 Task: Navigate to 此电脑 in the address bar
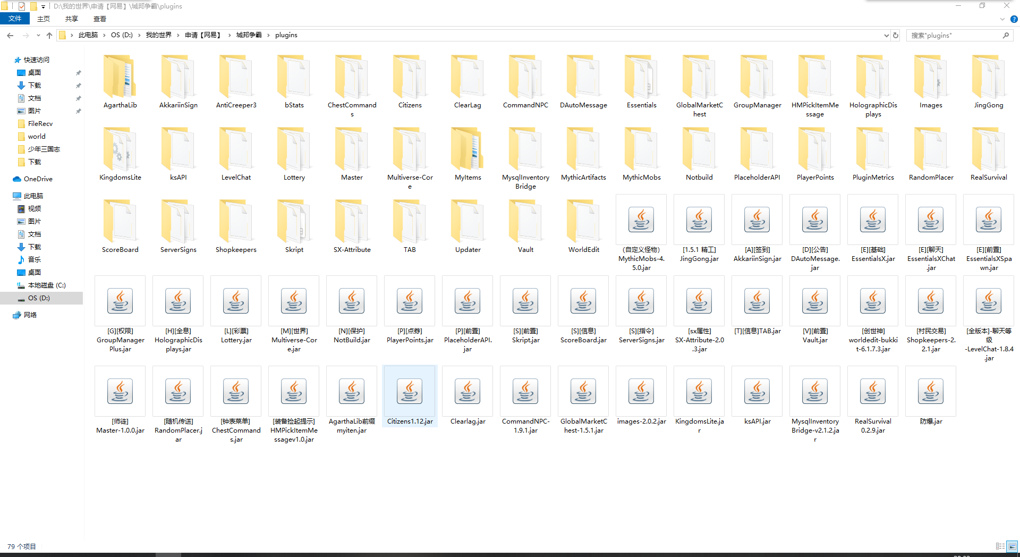88,35
